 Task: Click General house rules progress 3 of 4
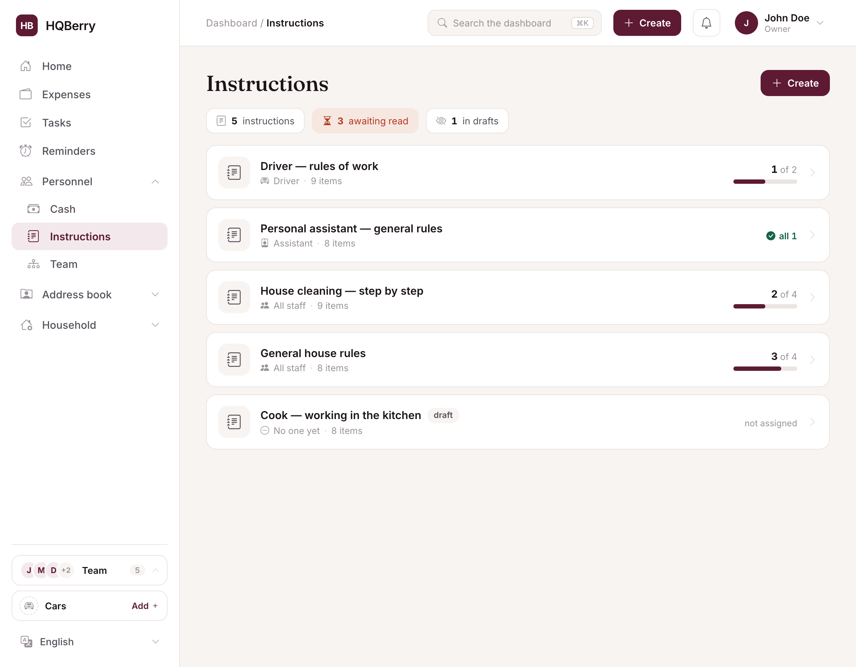pyautogui.click(x=765, y=369)
